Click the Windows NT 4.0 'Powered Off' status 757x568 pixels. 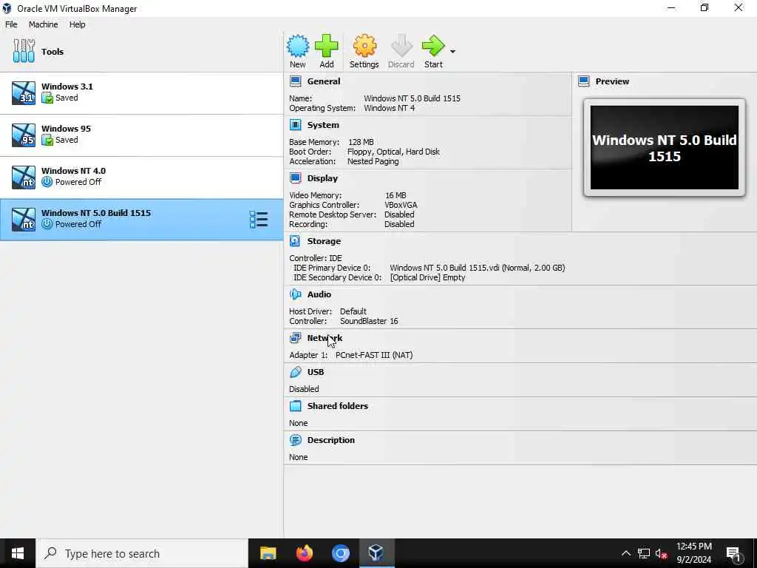click(x=78, y=182)
